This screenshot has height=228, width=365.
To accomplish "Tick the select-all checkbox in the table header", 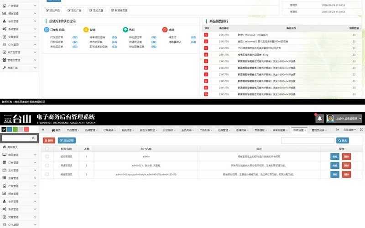I will 47,149.
